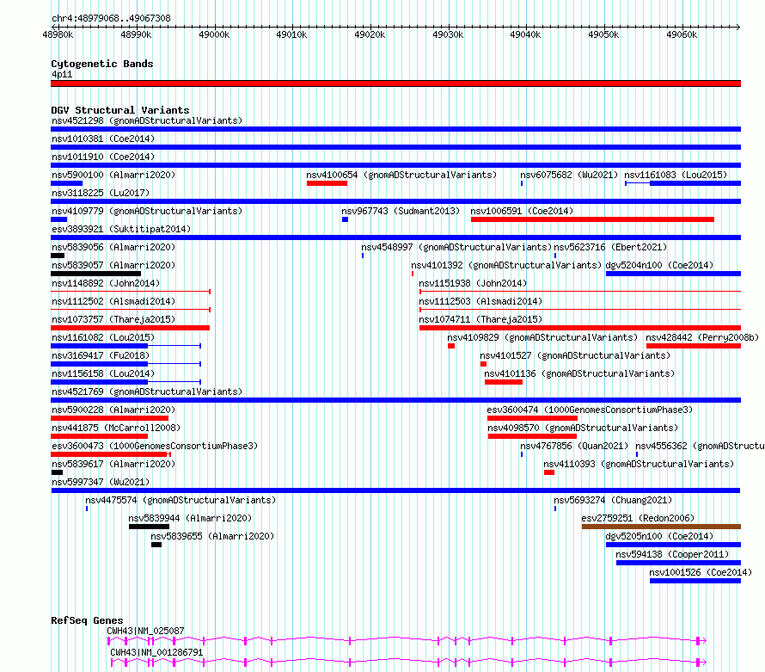Click CWH43|NM_025087 gene label
Viewport: 765px width, 672px height.
point(146,631)
